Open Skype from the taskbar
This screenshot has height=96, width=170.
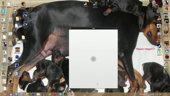coord(60,94)
